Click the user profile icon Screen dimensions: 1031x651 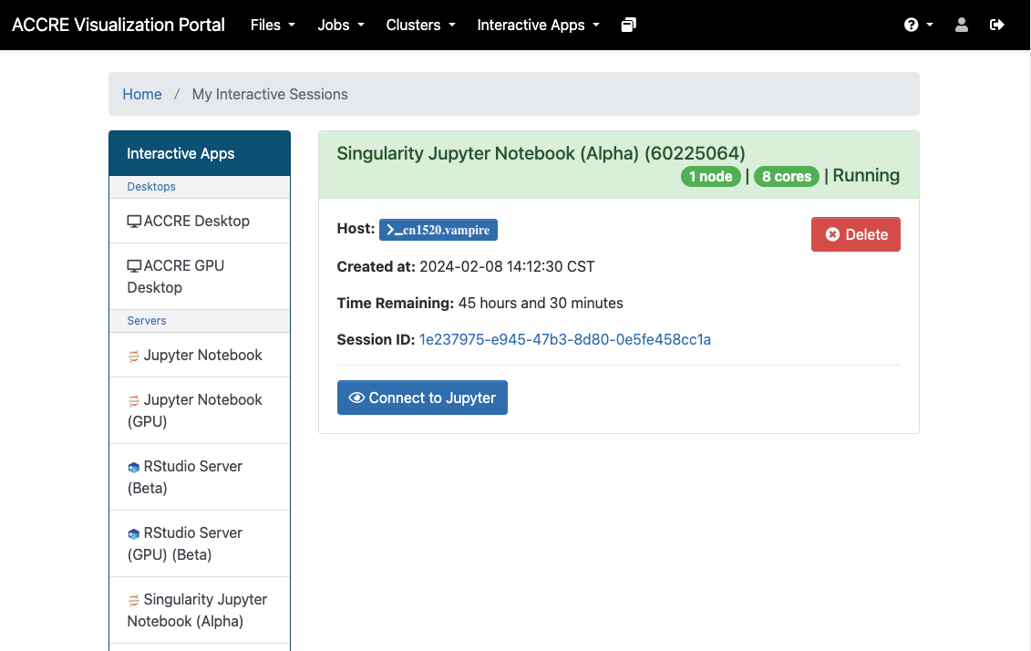(961, 26)
